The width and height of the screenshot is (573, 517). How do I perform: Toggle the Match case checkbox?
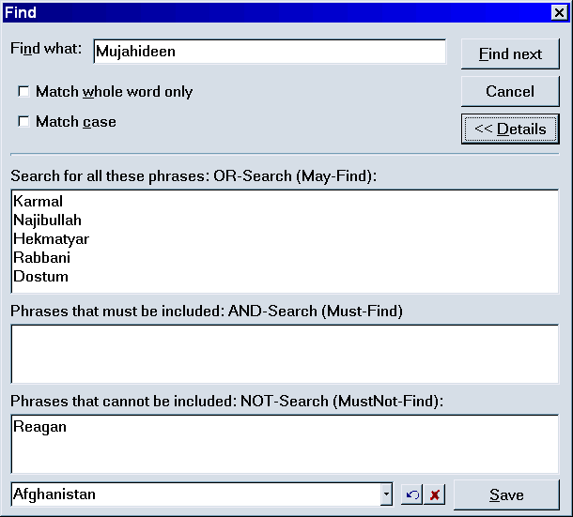click(x=24, y=122)
